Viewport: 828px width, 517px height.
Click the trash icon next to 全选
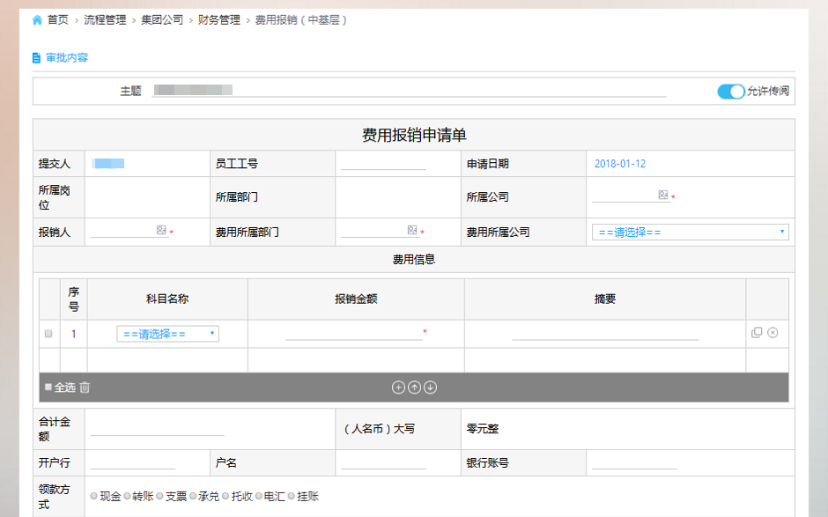pos(85,388)
